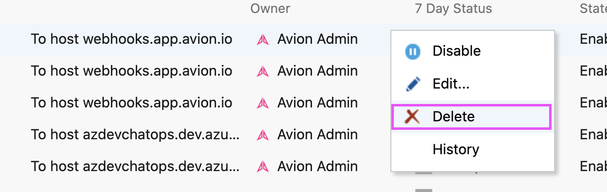Screen dimensions: 607x192
Task: Click Avion logo icon in second row
Action: click(263, 72)
